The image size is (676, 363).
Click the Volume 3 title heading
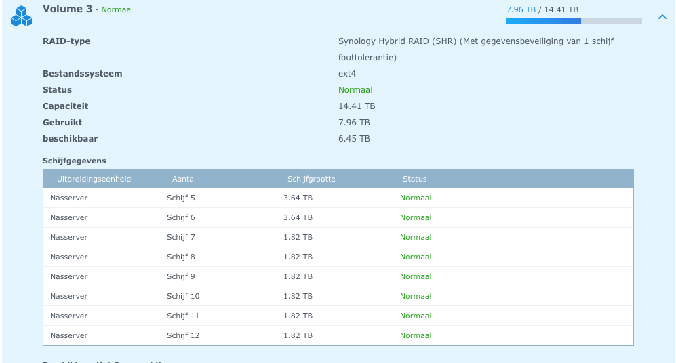[68, 9]
